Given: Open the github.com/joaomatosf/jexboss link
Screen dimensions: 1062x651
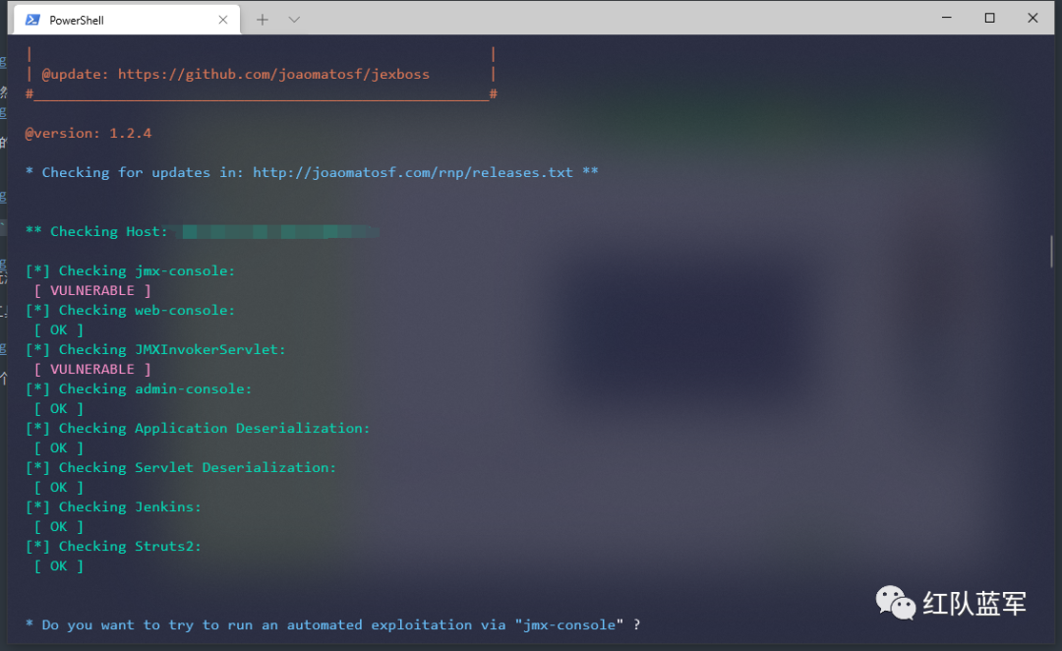Looking at the screenshot, I should click(273, 74).
